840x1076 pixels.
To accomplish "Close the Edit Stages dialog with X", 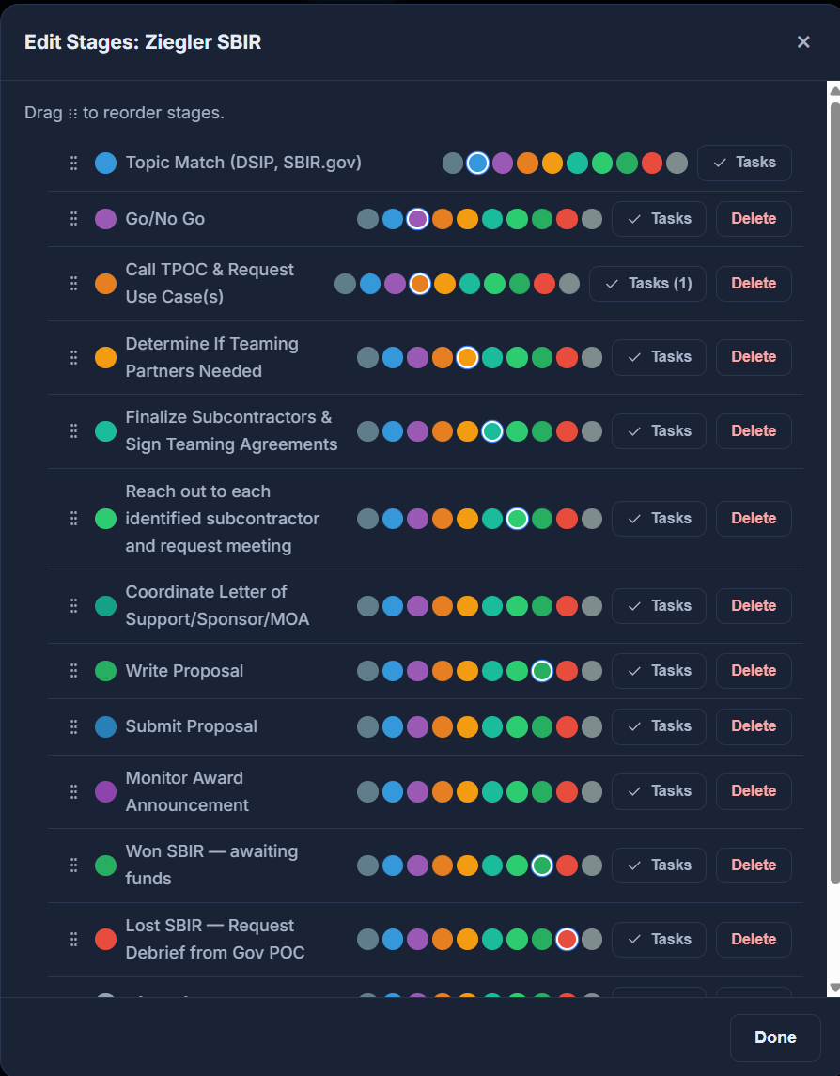I will pos(803,42).
